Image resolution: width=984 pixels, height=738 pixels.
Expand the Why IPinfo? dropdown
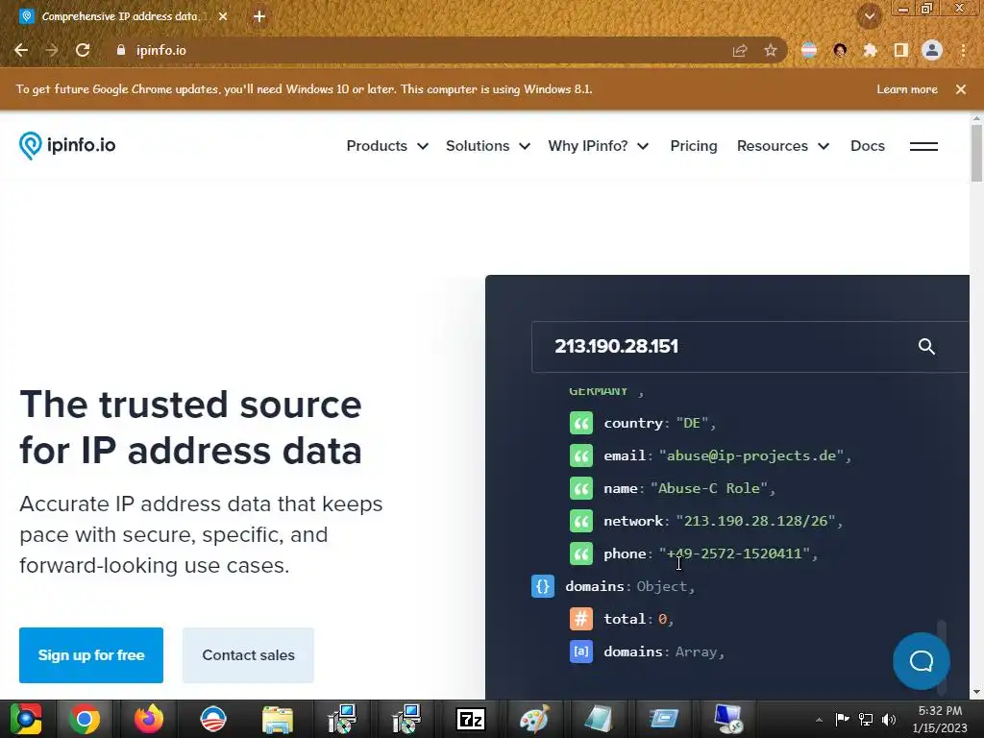[x=598, y=146]
